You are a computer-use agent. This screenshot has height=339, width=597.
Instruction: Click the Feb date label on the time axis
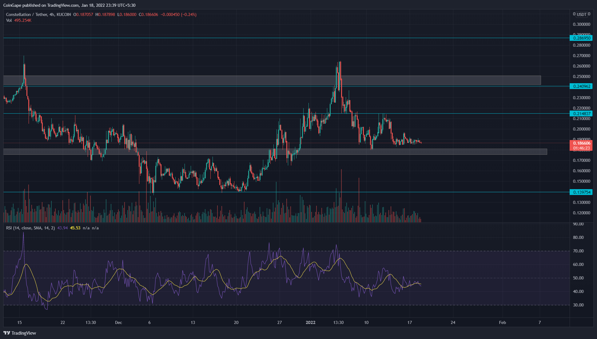click(x=502, y=322)
